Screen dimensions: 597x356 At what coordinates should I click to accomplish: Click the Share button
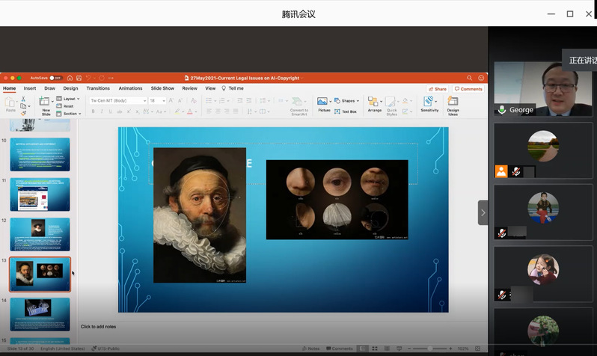tap(437, 88)
